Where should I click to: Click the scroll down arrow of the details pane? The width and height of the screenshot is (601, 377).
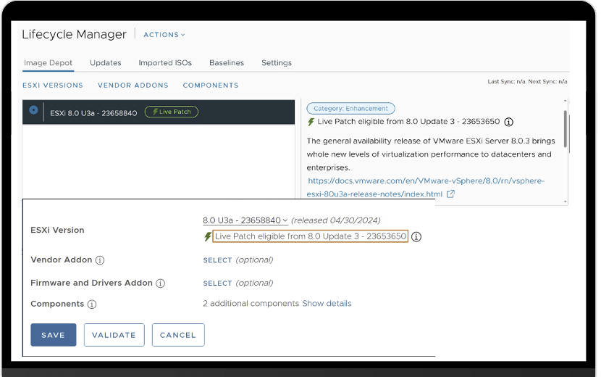[x=566, y=202]
